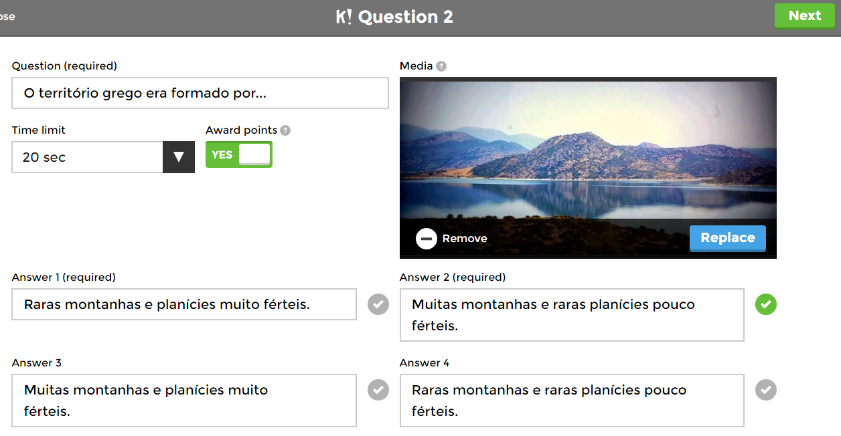Edit the Answer 2 text field

[x=571, y=315]
